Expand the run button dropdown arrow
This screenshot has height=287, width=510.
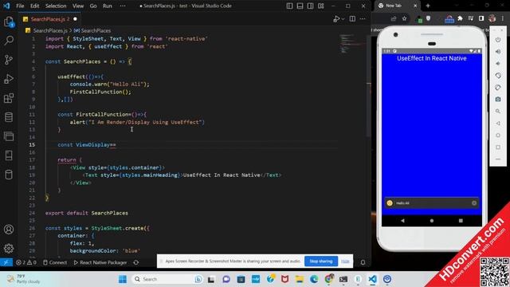click(343, 19)
